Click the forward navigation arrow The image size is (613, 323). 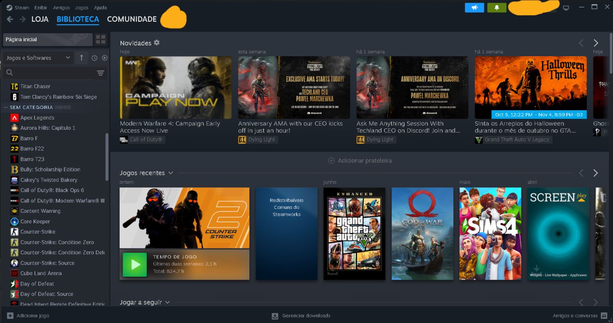[23, 19]
